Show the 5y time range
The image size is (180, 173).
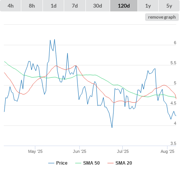169,6
